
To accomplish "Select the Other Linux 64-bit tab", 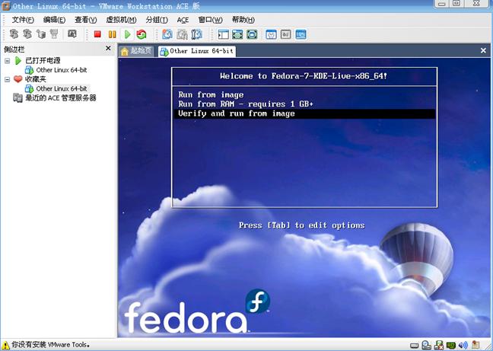I will pos(197,51).
